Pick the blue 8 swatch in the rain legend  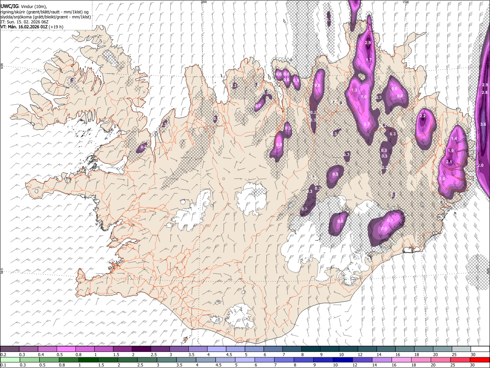303,360
